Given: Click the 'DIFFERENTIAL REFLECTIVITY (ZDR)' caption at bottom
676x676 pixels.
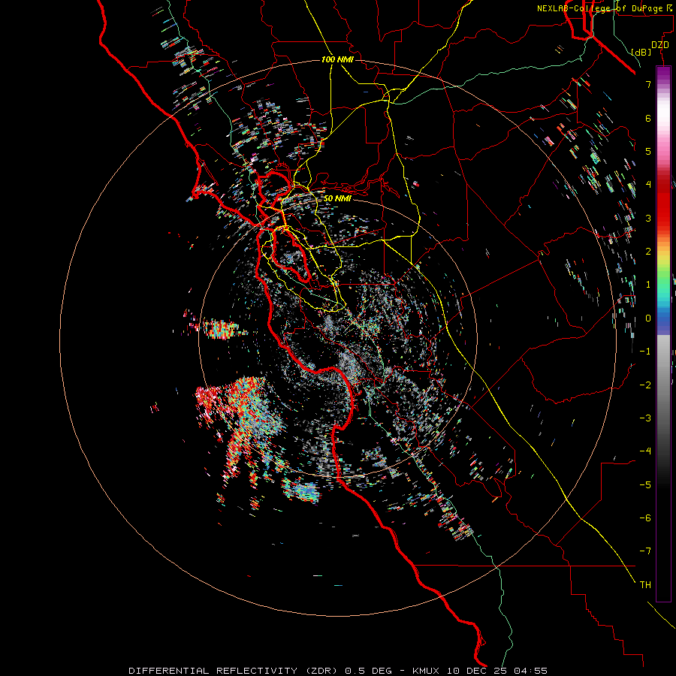Looking at the screenshot, I should (x=234, y=671).
